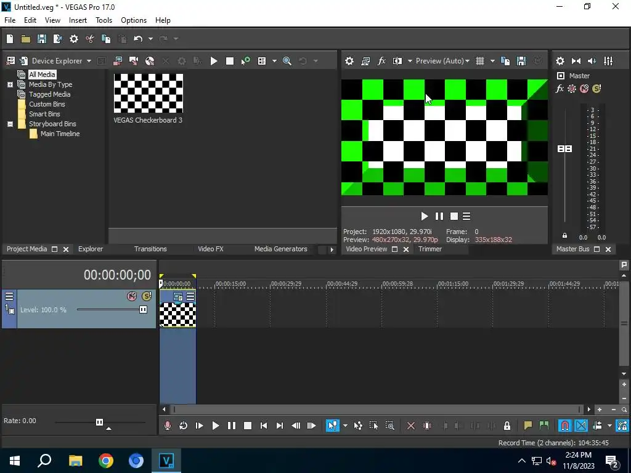Open a project with the folder icon

click(x=26, y=39)
